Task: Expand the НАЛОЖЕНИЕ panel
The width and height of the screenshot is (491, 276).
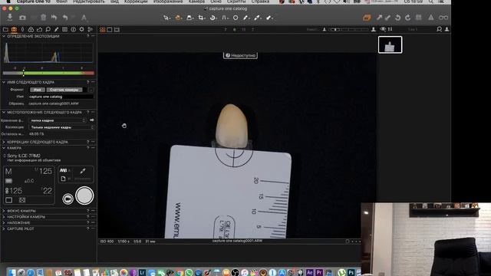Action: [4, 223]
